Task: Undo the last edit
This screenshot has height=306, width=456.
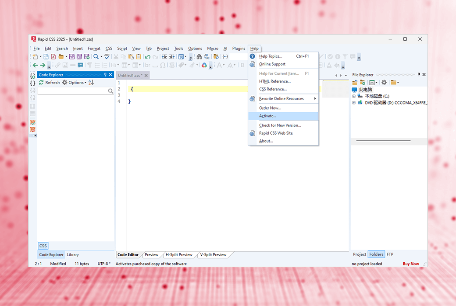Action: tap(148, 56)
